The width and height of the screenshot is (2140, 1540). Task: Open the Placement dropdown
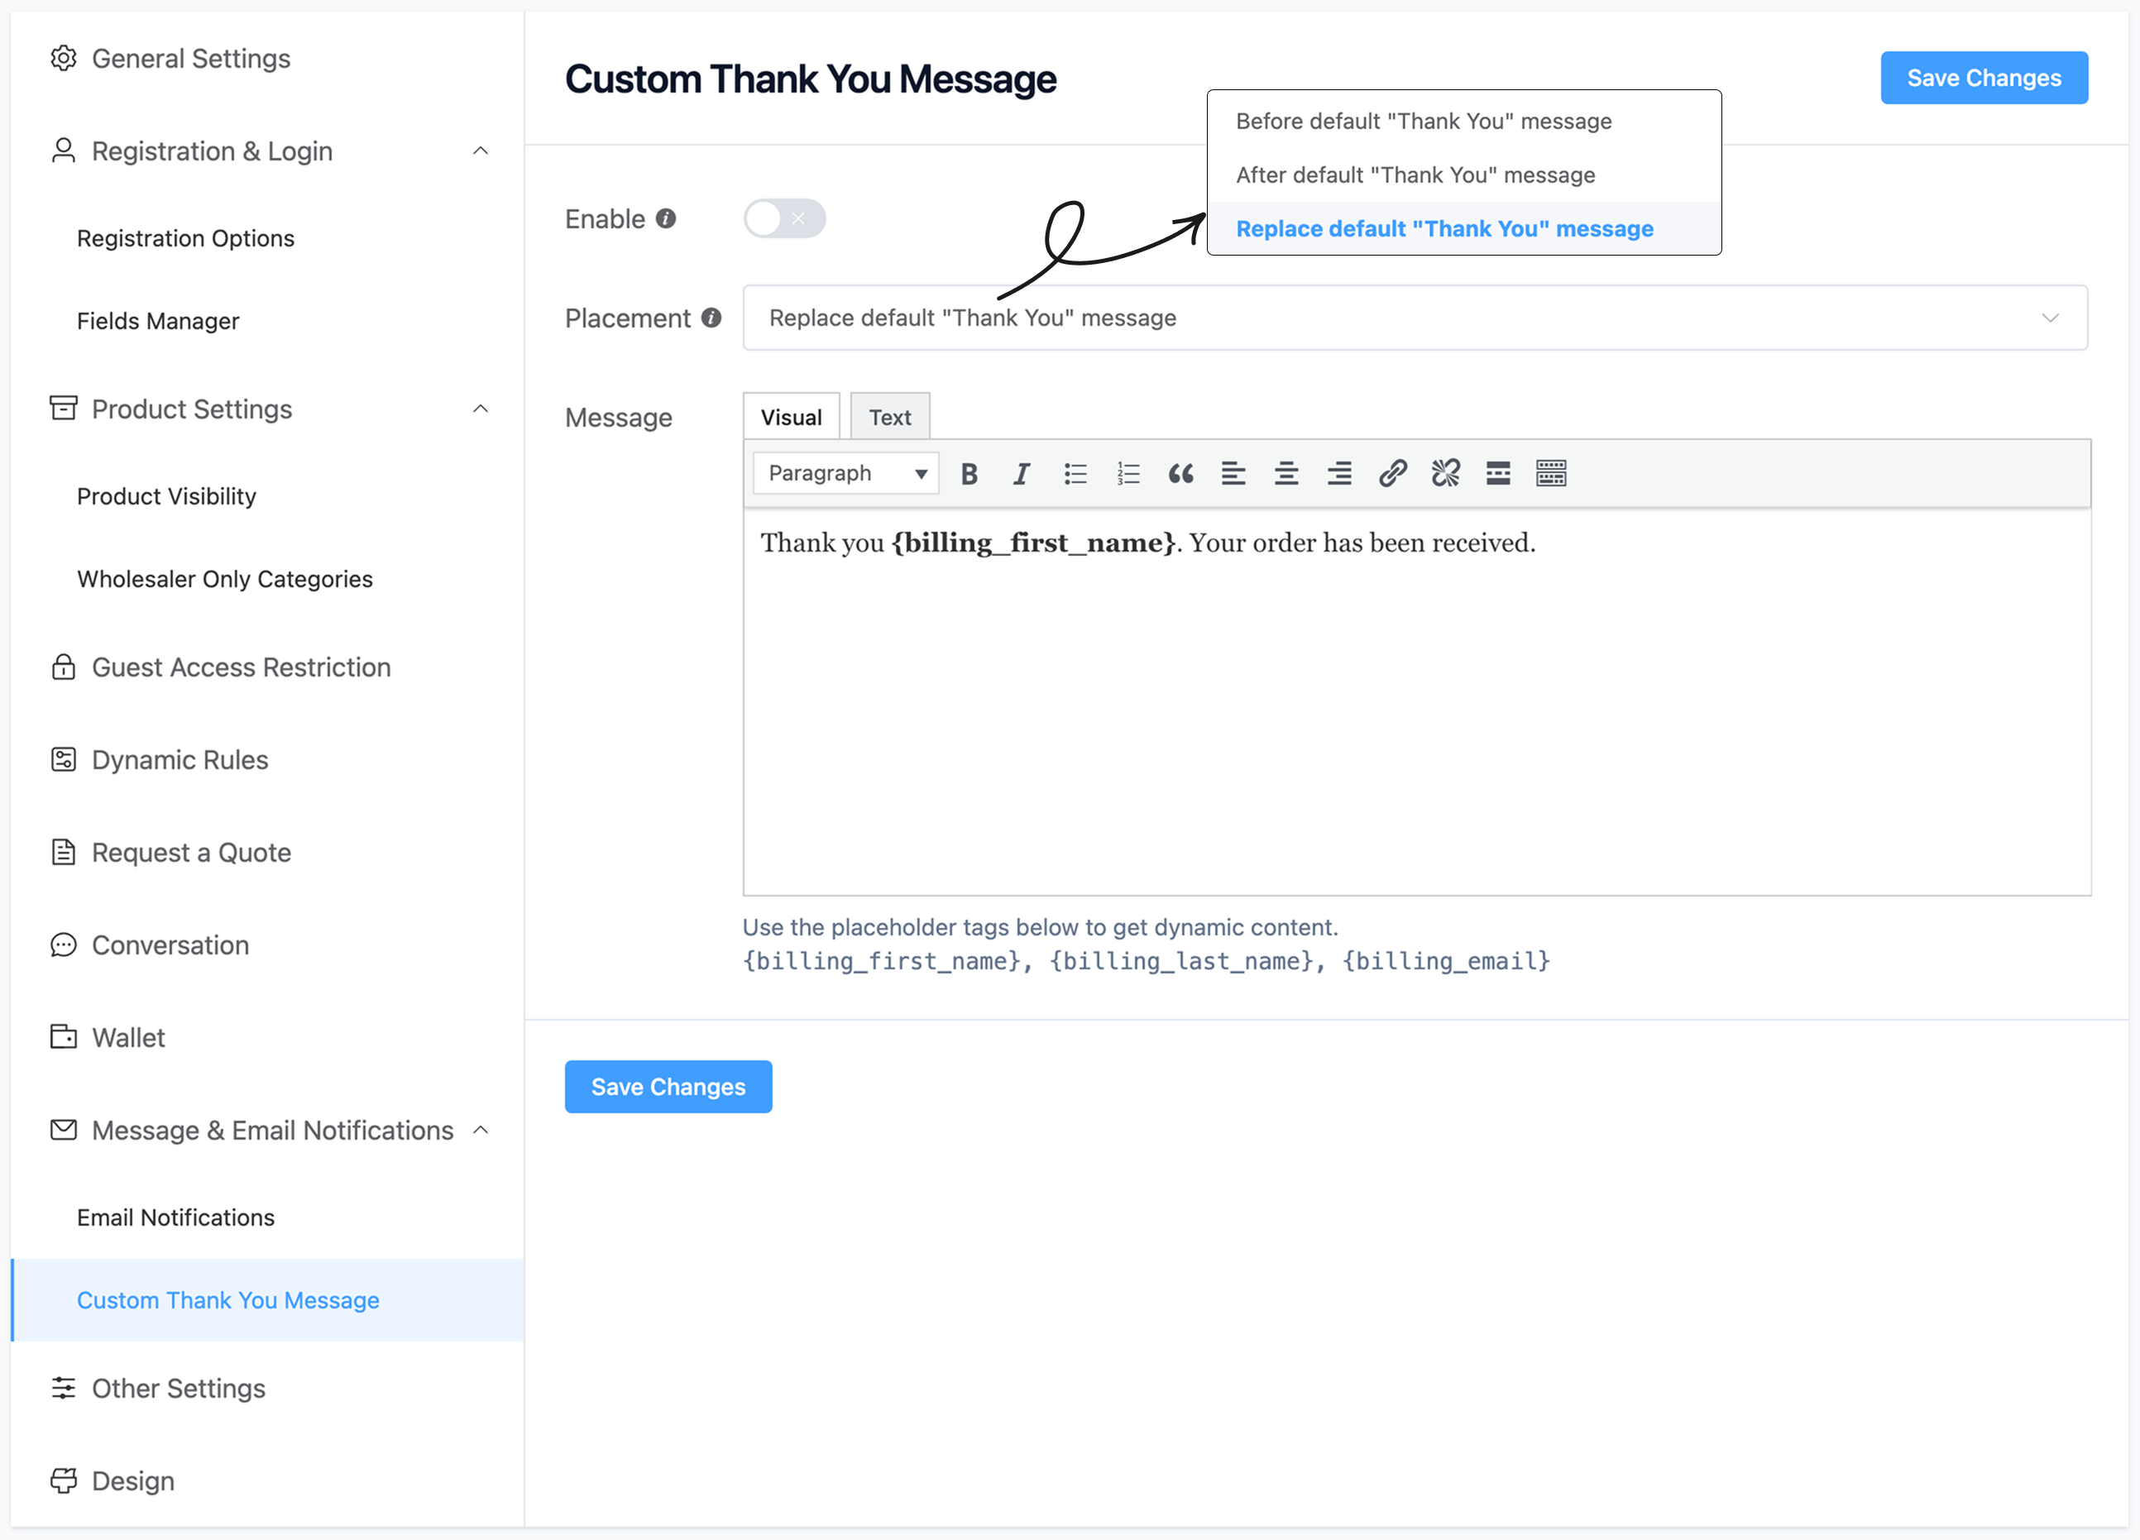(x=1415, y=318)
